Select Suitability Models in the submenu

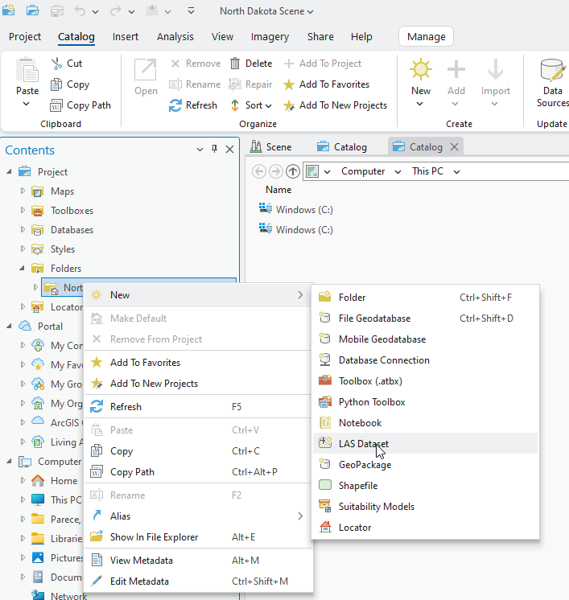pyautogui.click(x=425, y=506)
